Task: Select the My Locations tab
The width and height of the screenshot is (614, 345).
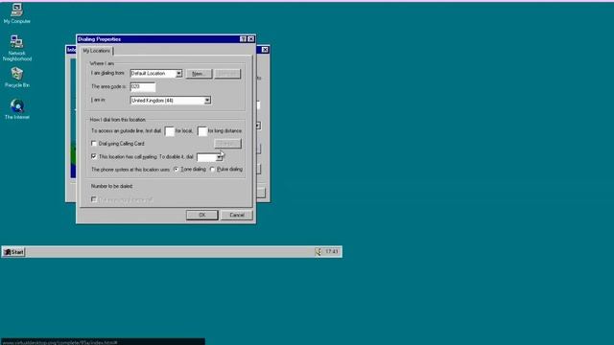Action: 97,51
